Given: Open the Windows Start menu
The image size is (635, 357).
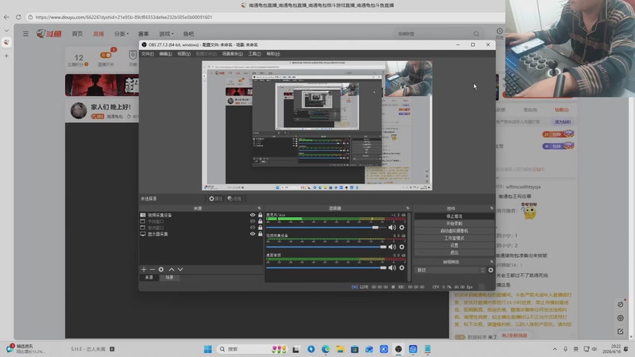Looking at the screenshot, I should [x=208, y=349].
